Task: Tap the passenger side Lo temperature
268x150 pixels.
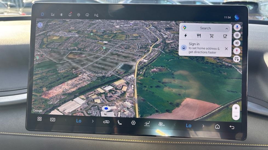Action: pos(189,125)
